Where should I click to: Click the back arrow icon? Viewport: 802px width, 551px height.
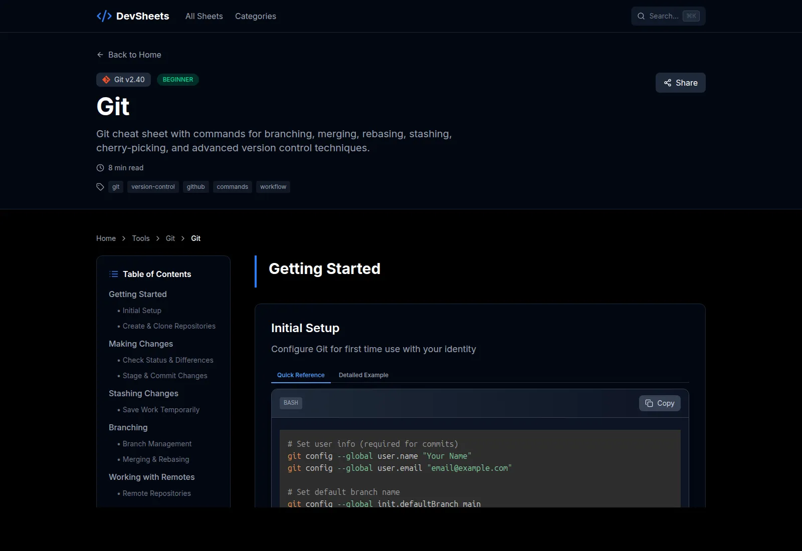pyautogui.click(x=100, y=55)
